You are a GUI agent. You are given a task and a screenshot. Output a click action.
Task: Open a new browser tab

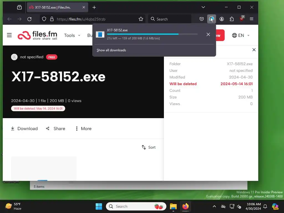coord(94,7)
